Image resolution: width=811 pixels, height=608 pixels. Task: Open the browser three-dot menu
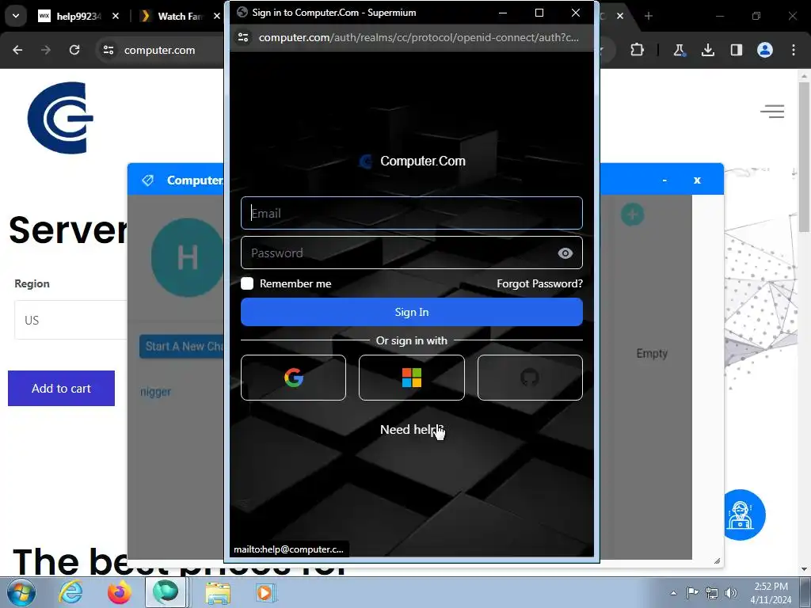point(794,50)
